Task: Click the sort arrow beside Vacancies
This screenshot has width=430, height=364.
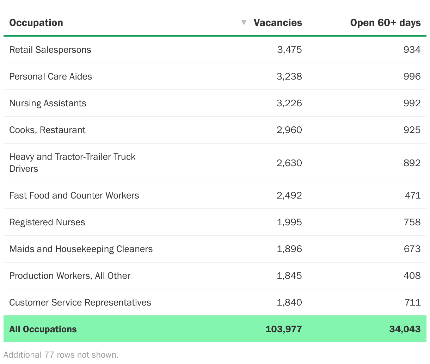Action: 244,23
